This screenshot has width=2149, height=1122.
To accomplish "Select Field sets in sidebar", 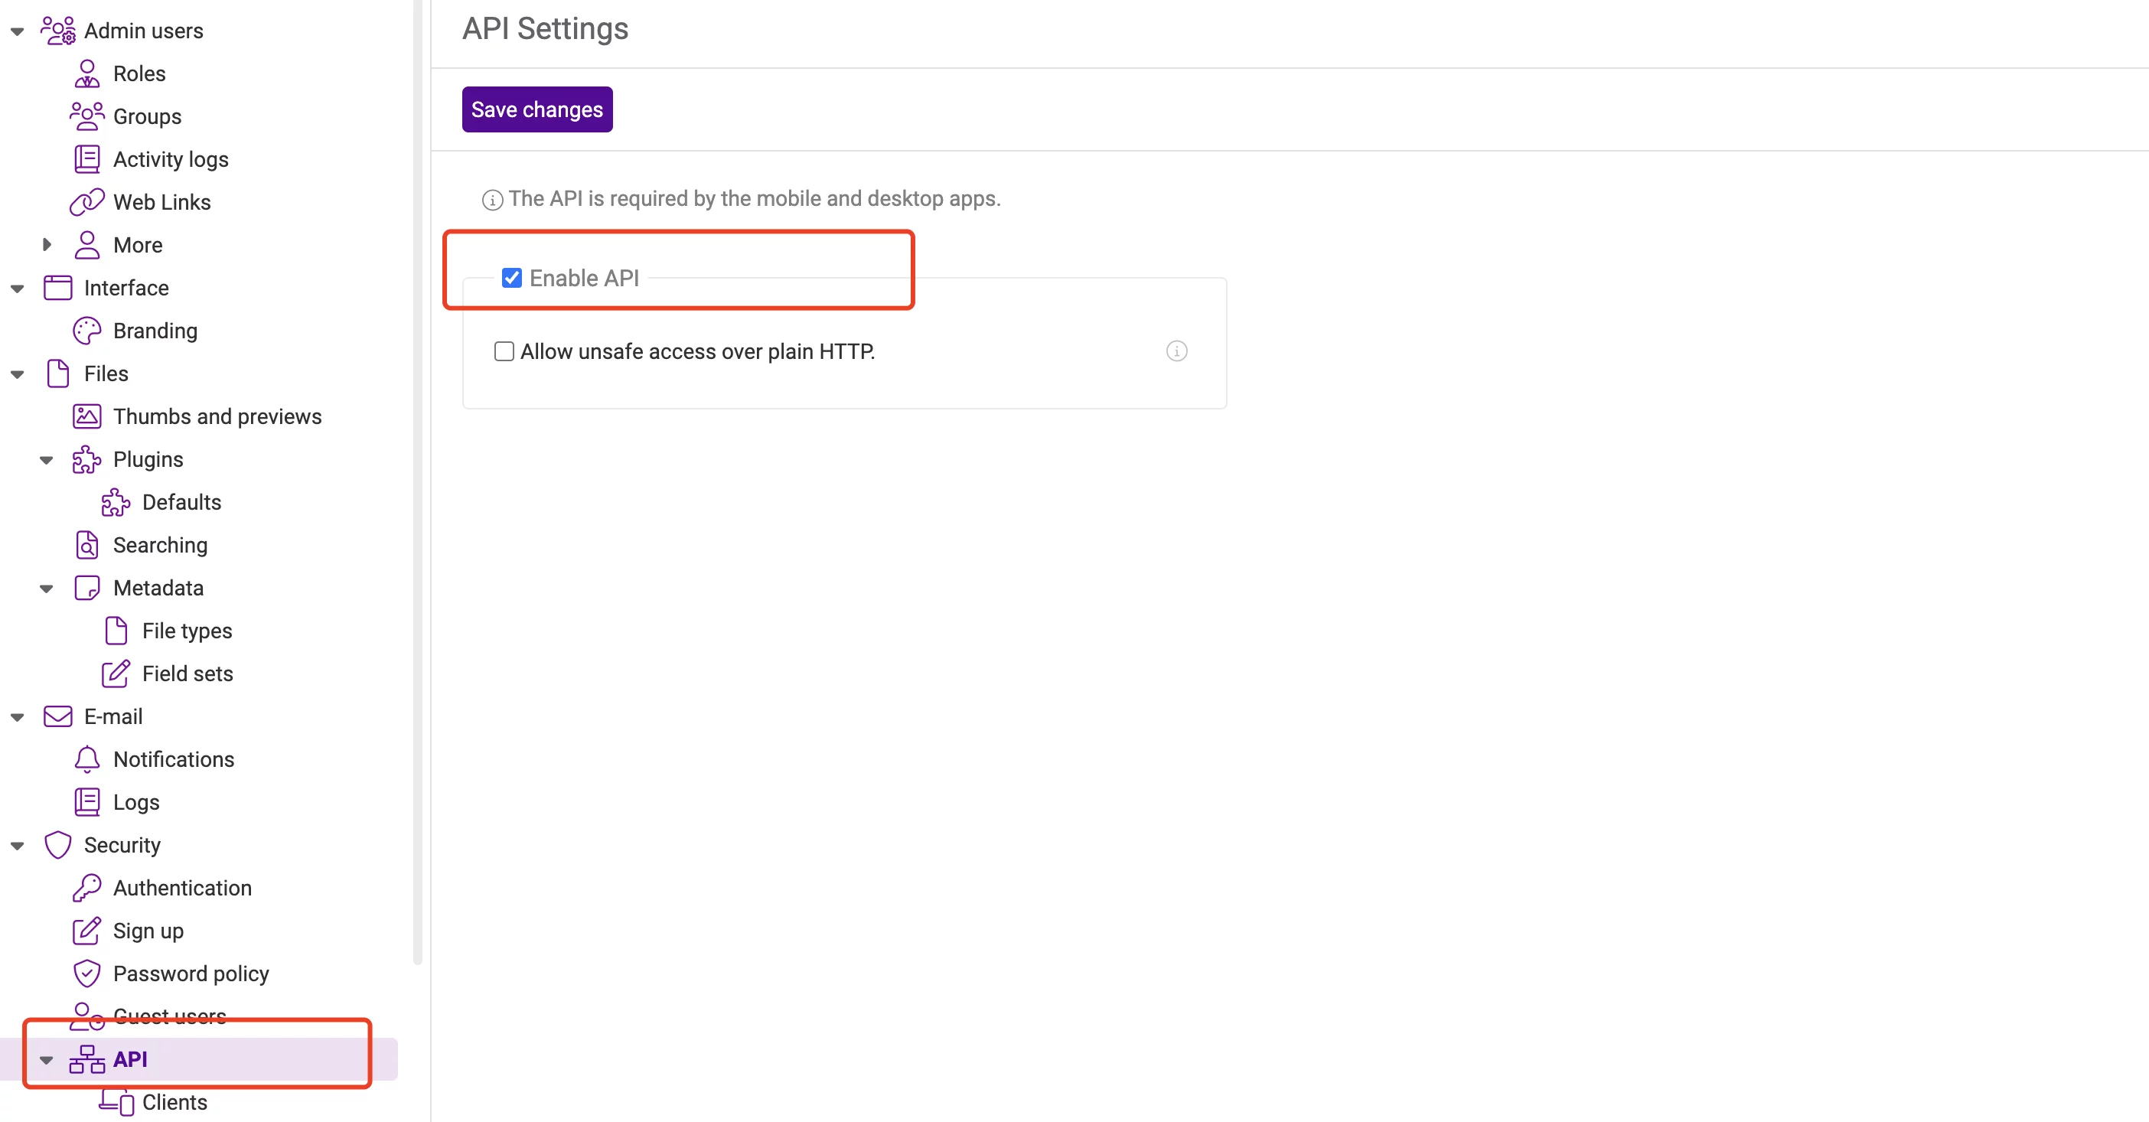I will tap(187, 674).
